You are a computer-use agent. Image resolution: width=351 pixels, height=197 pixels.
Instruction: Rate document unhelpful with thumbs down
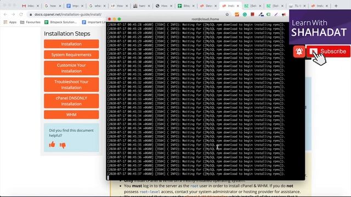click(x=63, y=146)
